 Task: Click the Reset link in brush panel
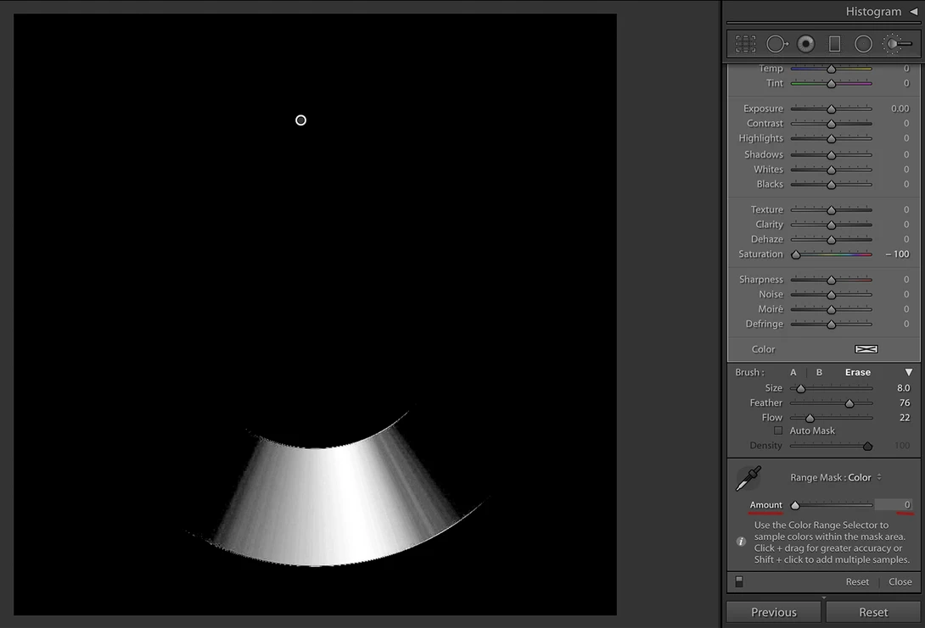857,581
